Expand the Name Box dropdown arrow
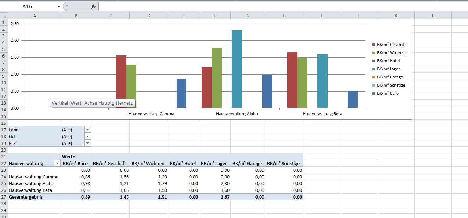This screenshot has width=468, height=218. (59, 7)
